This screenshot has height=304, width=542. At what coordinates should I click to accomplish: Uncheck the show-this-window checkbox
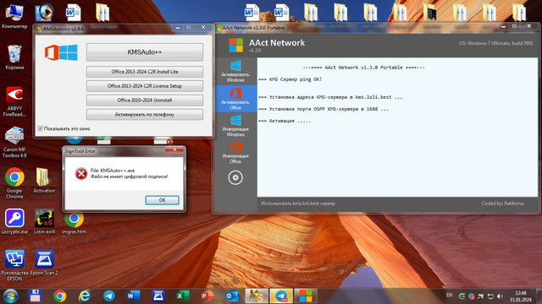point(40,128)
